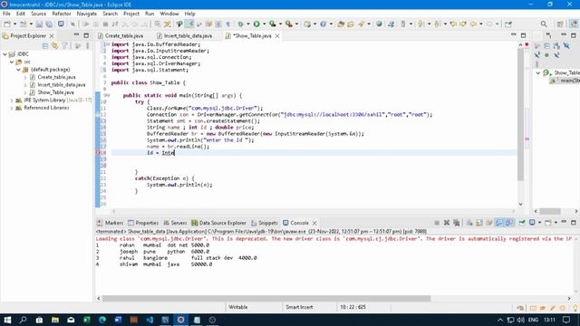Screen dimensions: 580x326
Task: Click the Save toolbar icon
Action: [x=39, y=24]
